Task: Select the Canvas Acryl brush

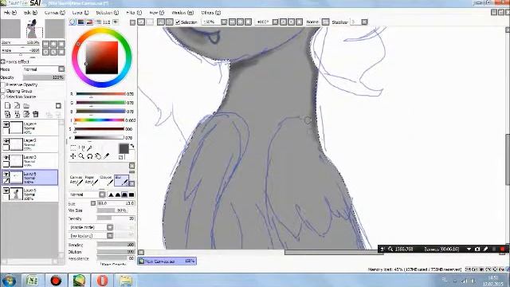Action: coord(76,180)
